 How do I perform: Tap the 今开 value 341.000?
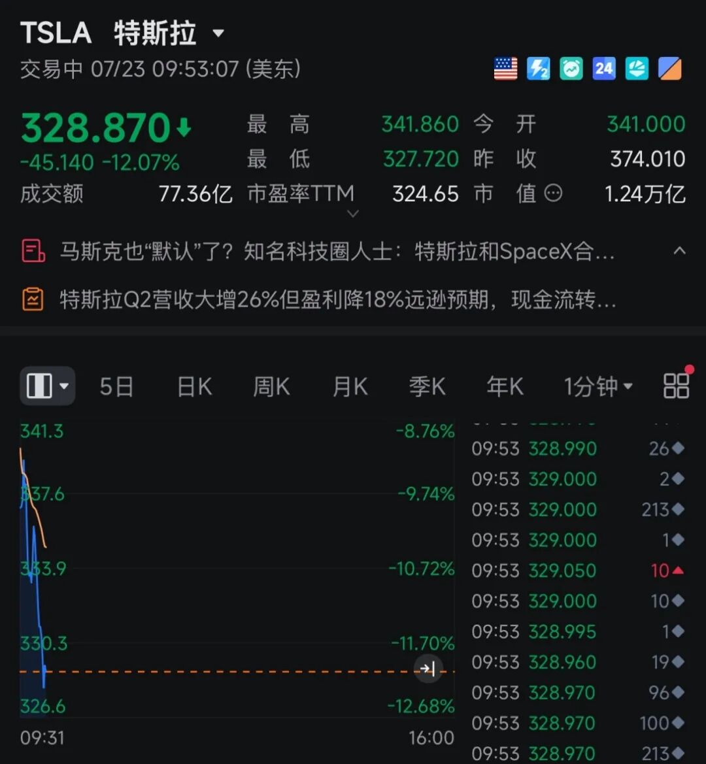point(646,124)
